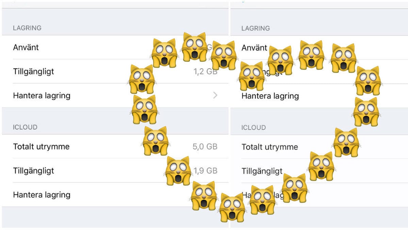Click the cat emoji covering the 1,9 GB value
Screen dimensions: 408x230
tap(178, 171)
